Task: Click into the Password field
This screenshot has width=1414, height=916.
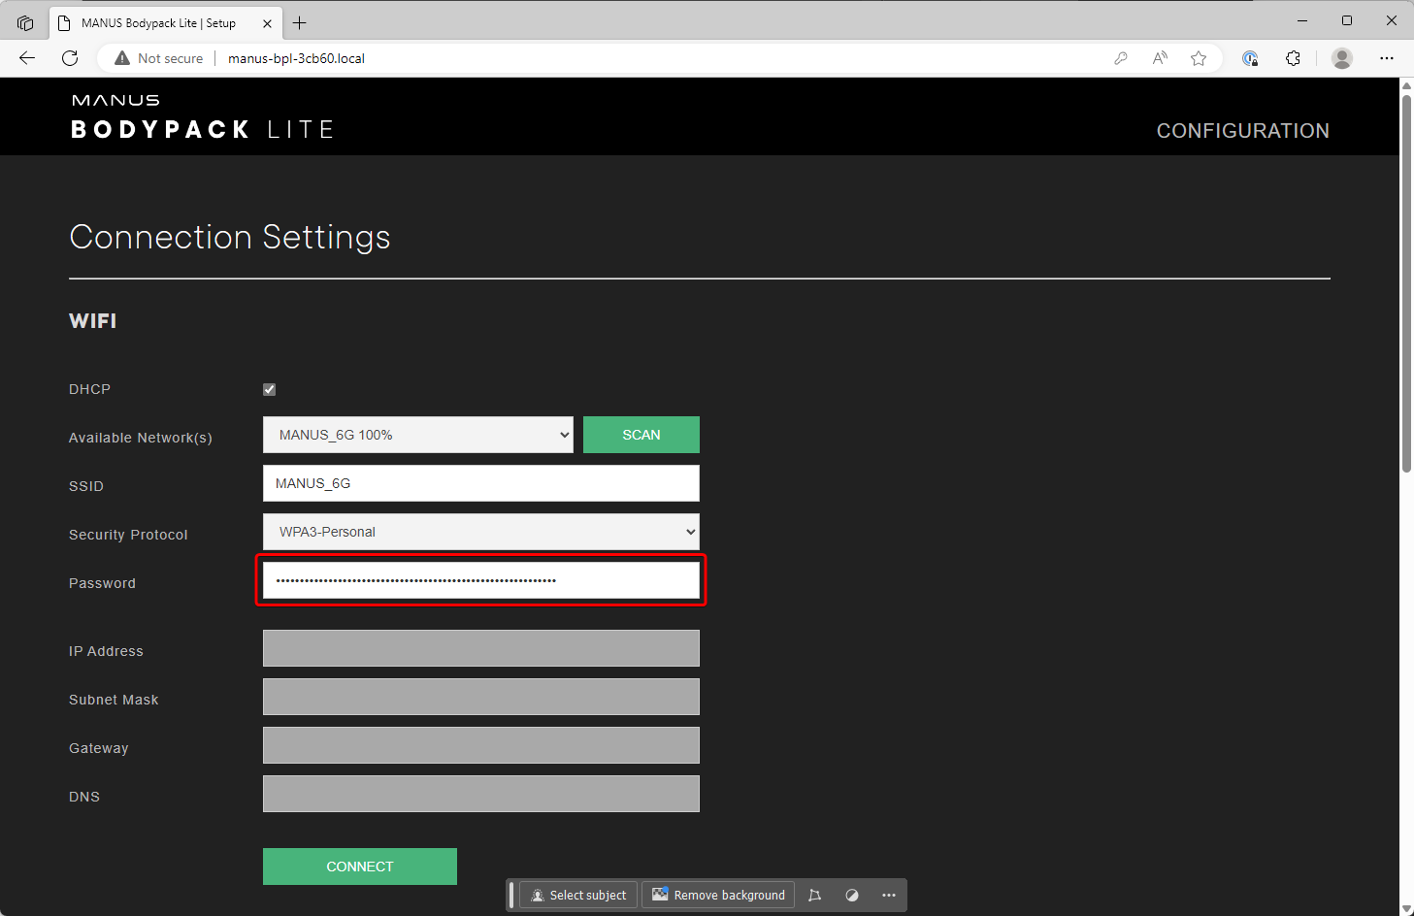Action: 480,580
